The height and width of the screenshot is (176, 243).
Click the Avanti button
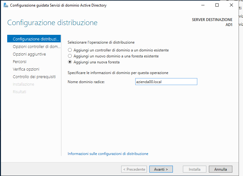point(161,169)
